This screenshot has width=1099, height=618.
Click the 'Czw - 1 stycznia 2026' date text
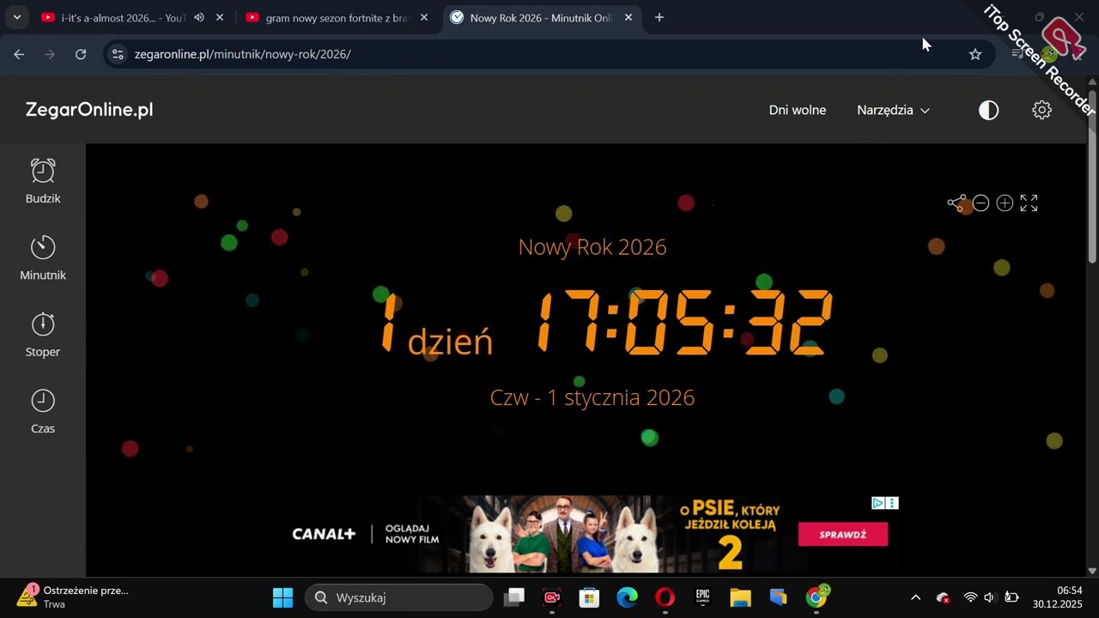coord(592,397)
